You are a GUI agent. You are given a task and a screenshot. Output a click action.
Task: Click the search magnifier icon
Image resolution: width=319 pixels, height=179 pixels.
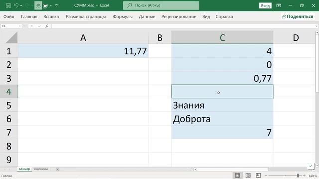(x=129, y=5)
